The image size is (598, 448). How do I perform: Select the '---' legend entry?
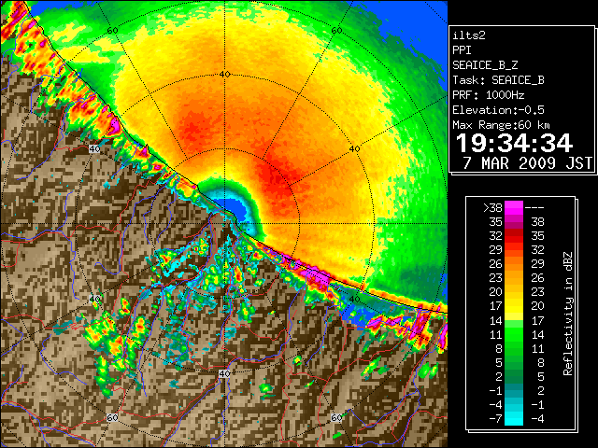[x=534, y=208]
